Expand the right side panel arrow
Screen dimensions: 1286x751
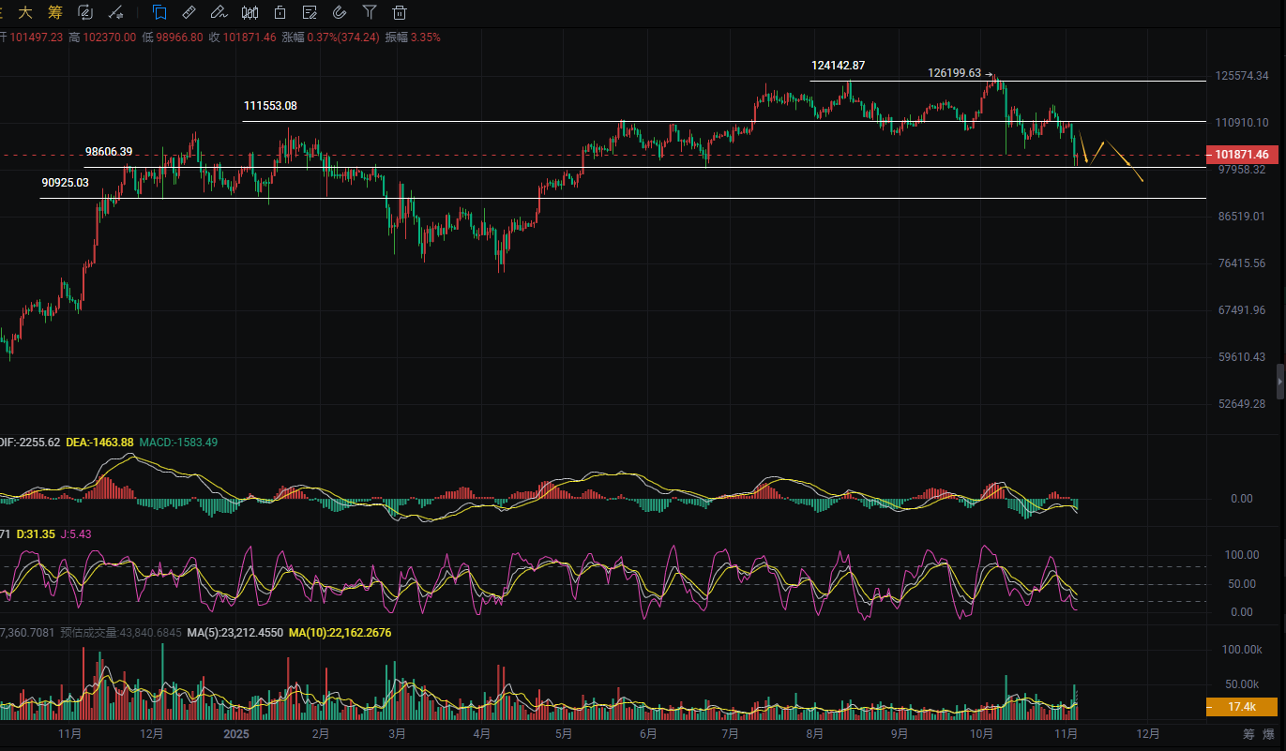point(1279,382)
